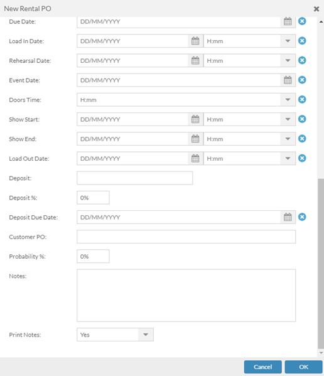Focus the Rehearsal Date input field
The height and width of the screenshot is (376, 324).
click(x=132, y=61)
